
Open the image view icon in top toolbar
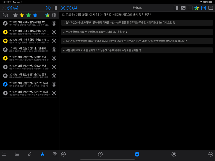pos(183,8)
